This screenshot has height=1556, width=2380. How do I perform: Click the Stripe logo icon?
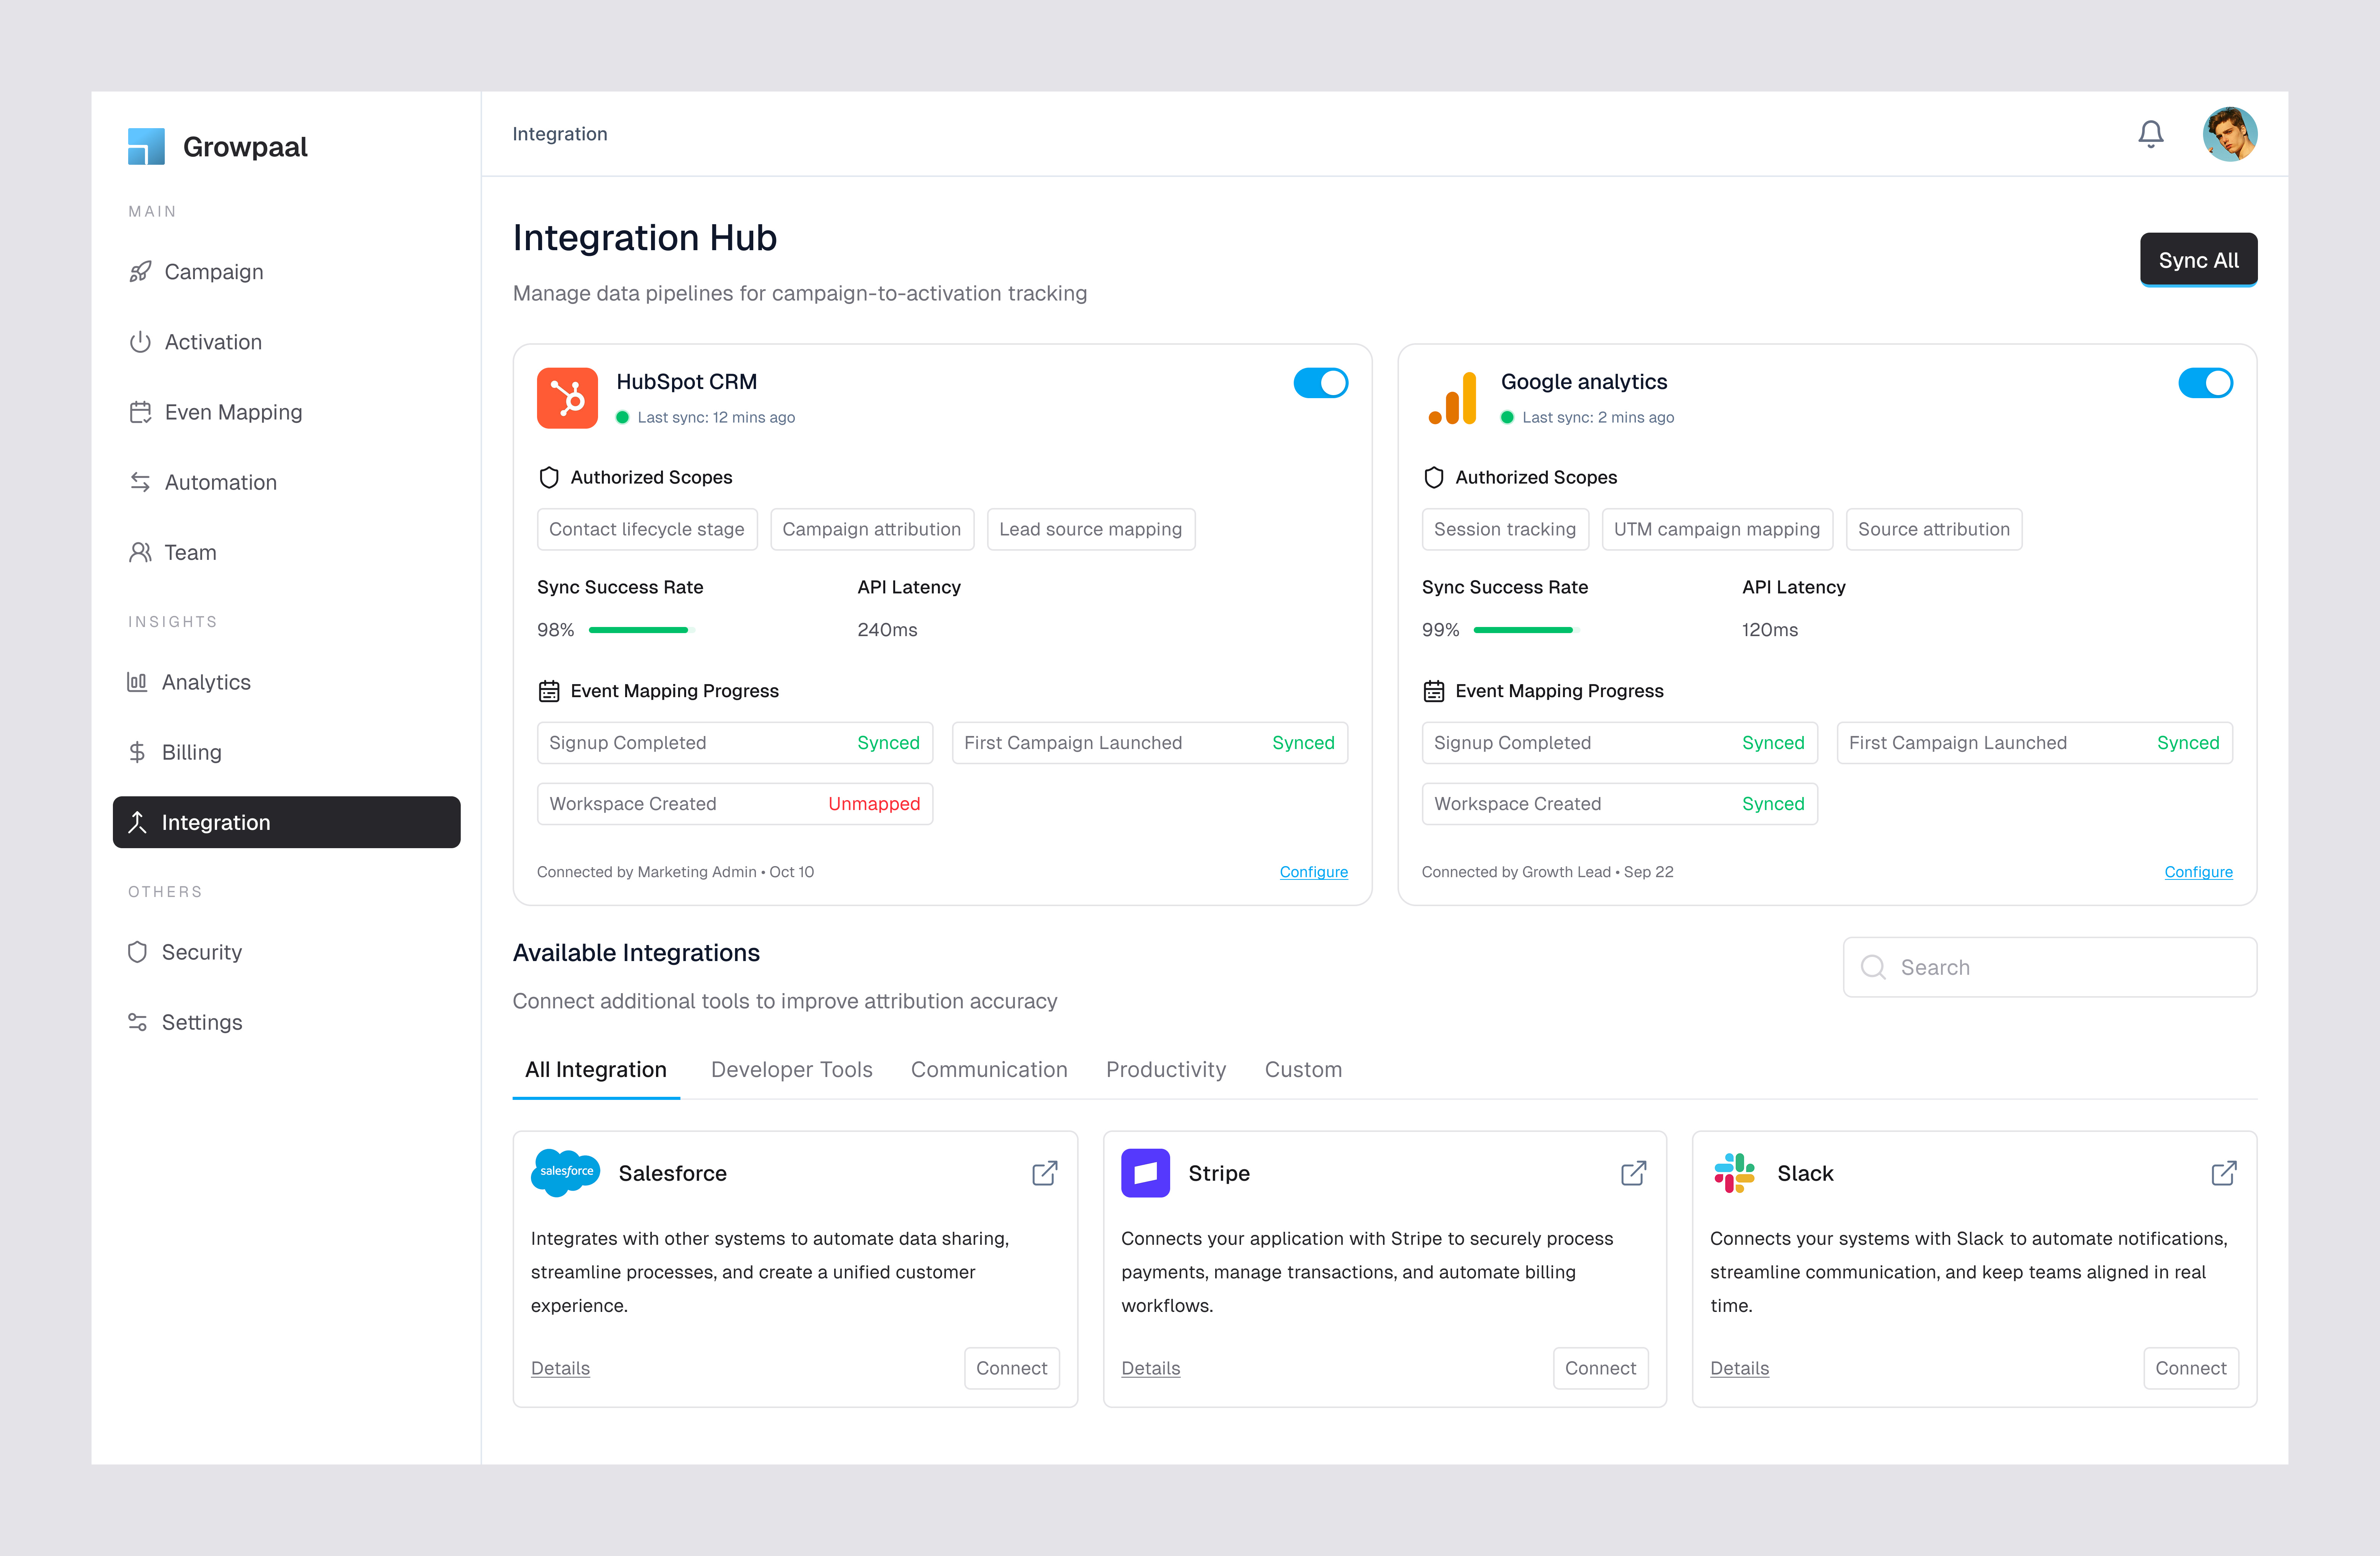pyautogui.click(x=1145, y=1173)
